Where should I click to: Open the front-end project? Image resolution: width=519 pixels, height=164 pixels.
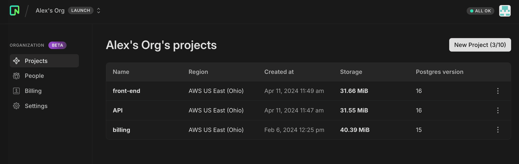pos(127,91)
